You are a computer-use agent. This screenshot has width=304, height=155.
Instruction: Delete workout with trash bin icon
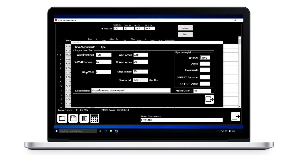coord(84,118)
